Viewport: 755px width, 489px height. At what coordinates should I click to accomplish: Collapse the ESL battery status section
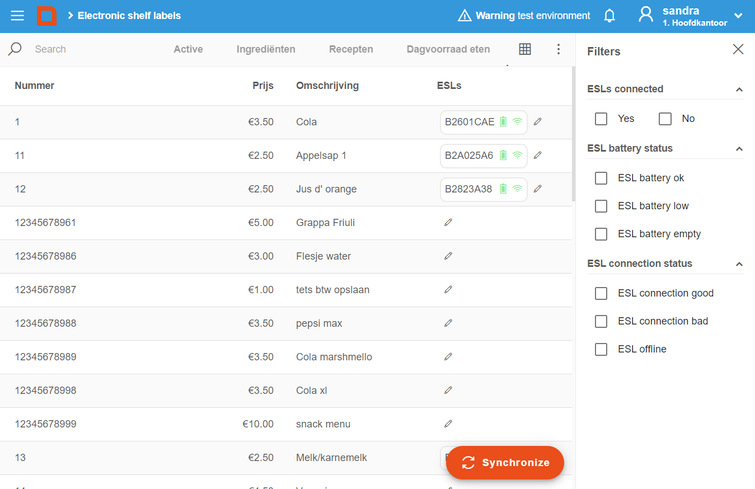click(739, 149)
